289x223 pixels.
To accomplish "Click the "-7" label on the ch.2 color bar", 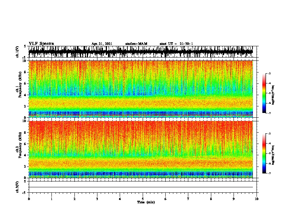I will (x=269, y=173).
